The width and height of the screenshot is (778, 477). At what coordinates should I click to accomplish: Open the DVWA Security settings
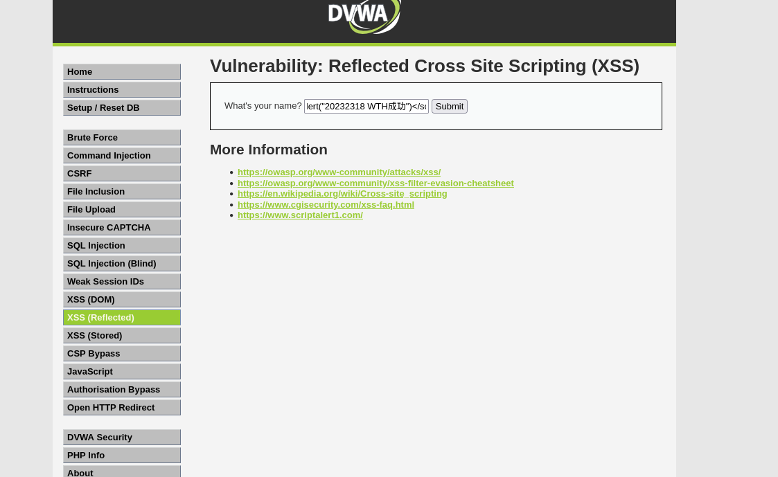coord(121,438)
